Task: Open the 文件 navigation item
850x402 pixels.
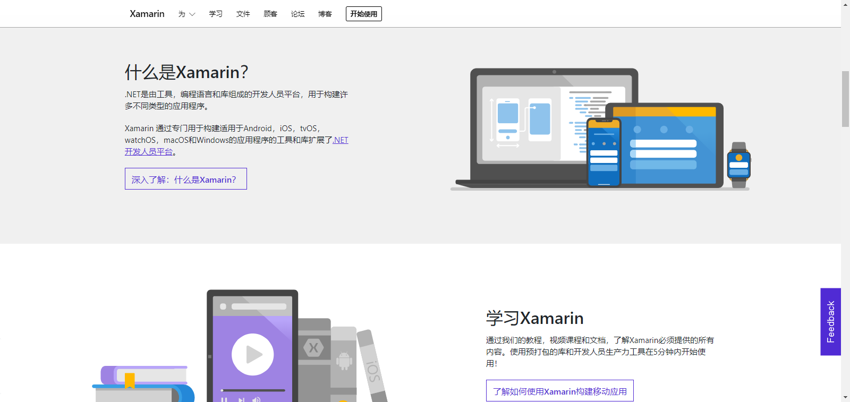Action: 243,14
